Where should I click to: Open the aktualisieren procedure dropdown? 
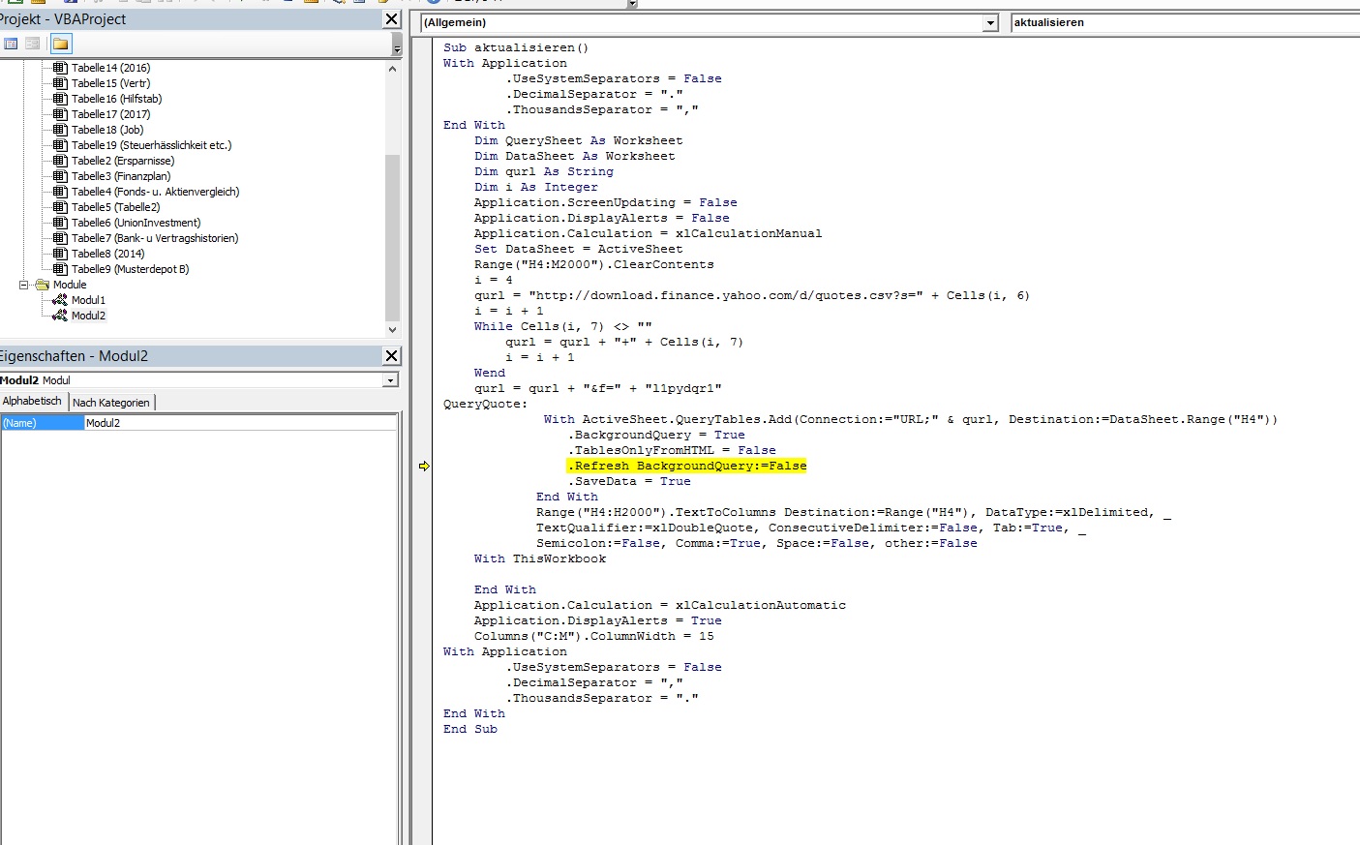click(1181, 23)
